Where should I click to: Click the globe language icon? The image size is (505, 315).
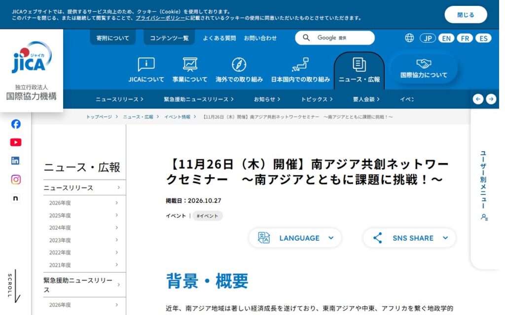(x=409, y=38)
